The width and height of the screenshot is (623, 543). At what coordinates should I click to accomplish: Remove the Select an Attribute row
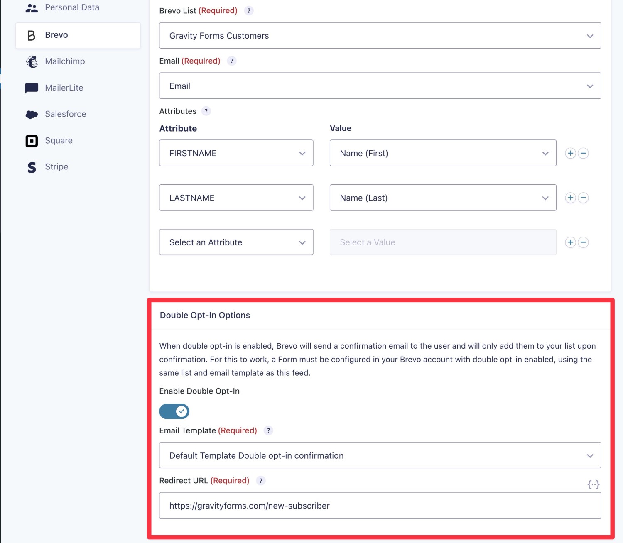point(583,242)
